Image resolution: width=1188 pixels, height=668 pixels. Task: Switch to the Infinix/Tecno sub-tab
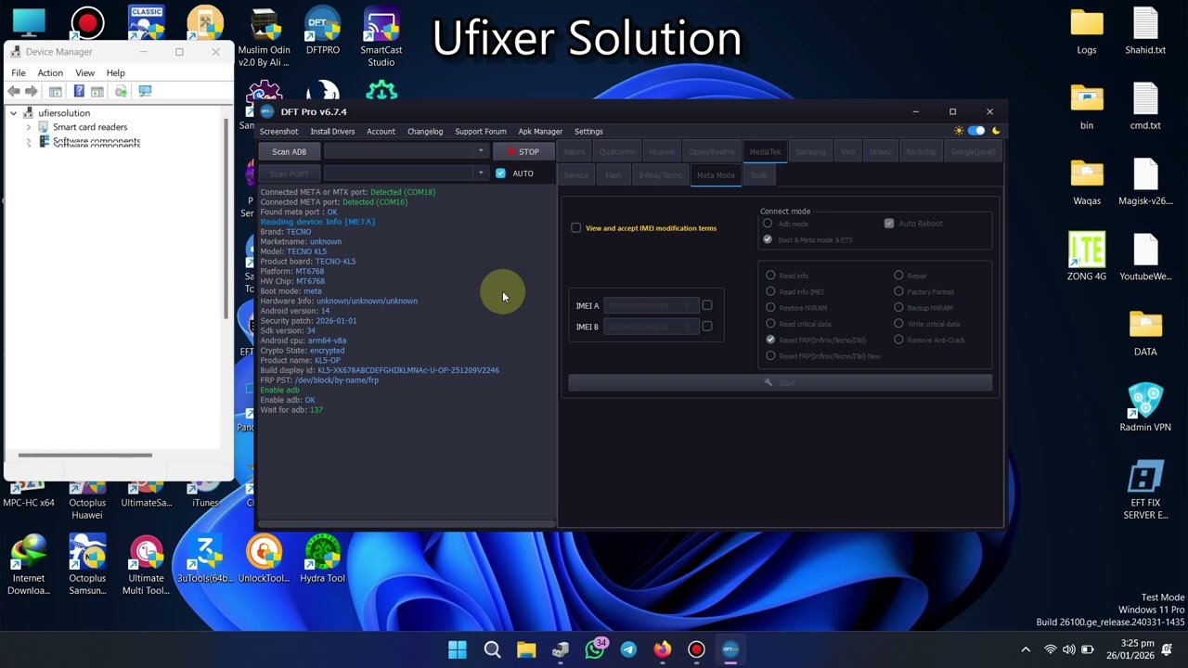coord(660,175)
